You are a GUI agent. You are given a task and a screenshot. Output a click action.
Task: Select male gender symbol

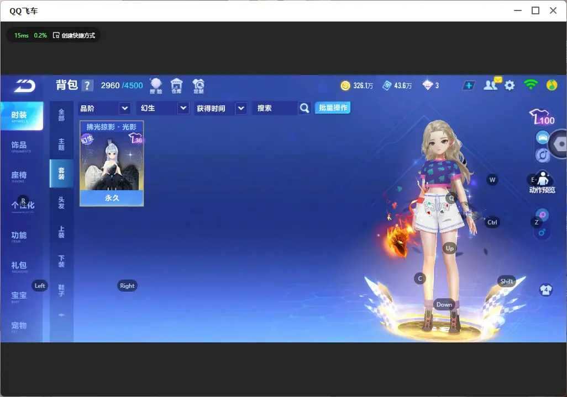tap(542, 233)
